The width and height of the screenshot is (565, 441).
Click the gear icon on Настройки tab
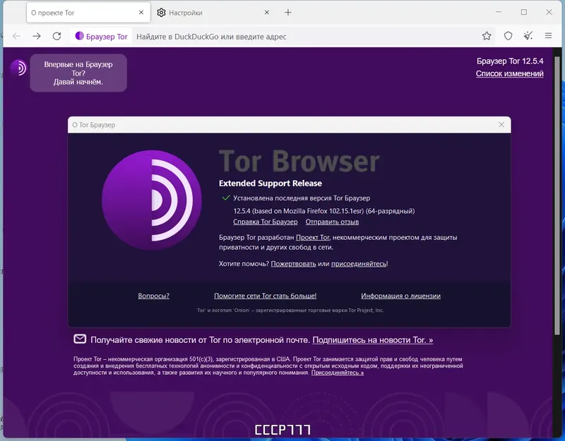click(161, 13)
